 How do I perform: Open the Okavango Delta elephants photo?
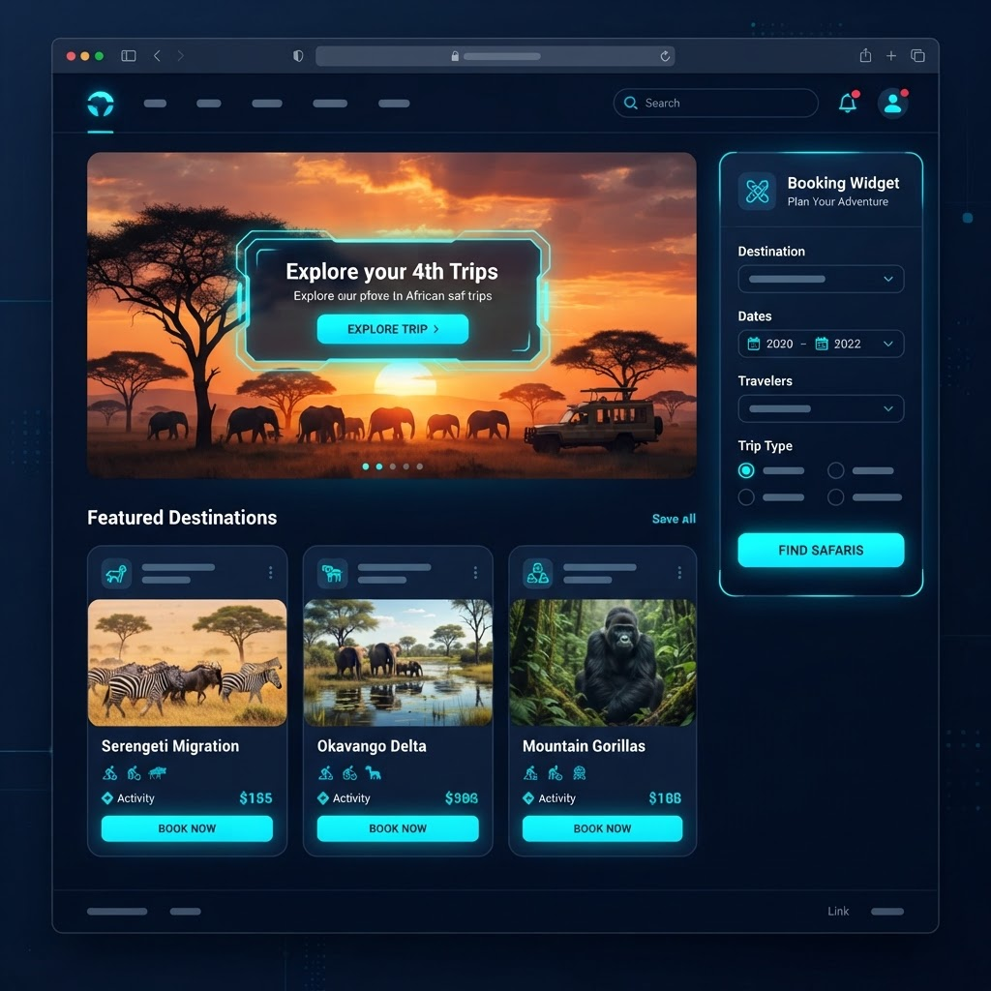coord(398,662)
